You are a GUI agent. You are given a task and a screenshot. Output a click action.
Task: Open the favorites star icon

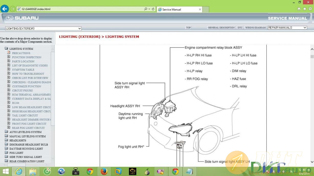pos(305,9)
